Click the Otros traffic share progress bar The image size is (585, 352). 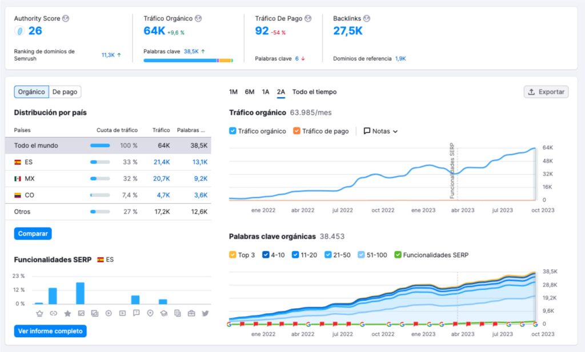coord(100,212)
